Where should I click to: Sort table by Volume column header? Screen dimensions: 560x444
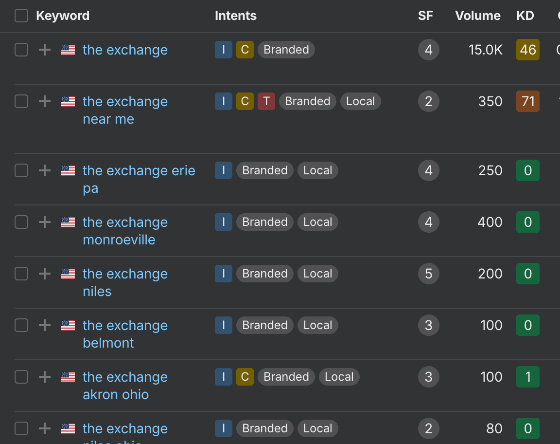(x=477, y=16)
